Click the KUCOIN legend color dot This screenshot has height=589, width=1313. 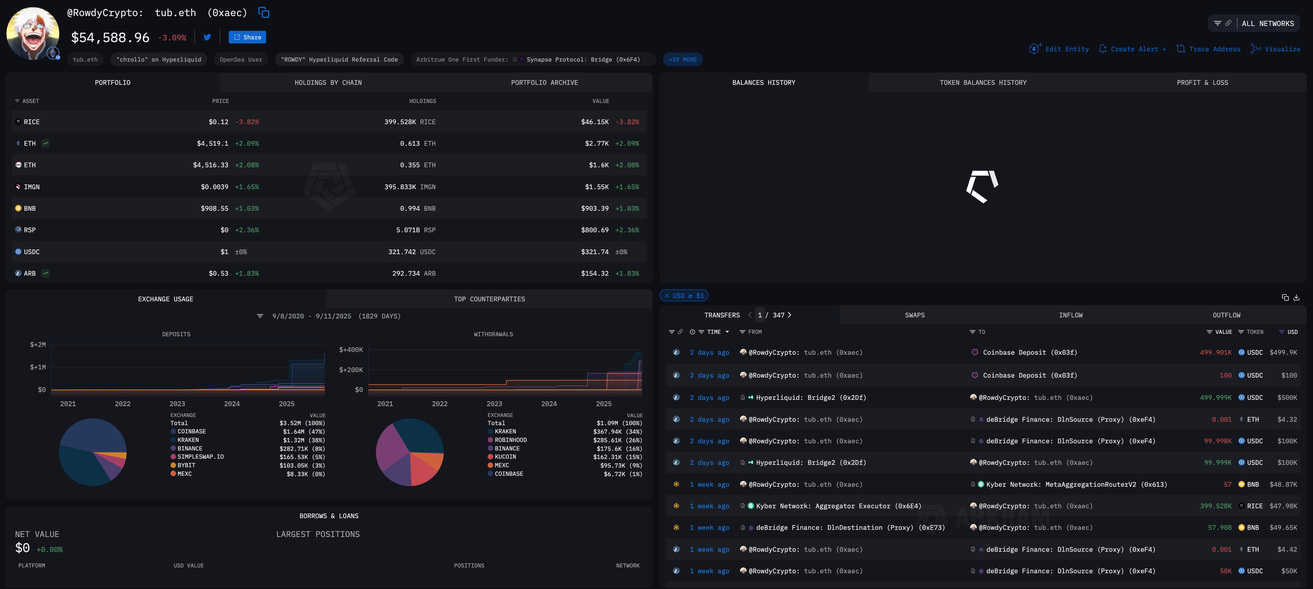pos(490,457)
